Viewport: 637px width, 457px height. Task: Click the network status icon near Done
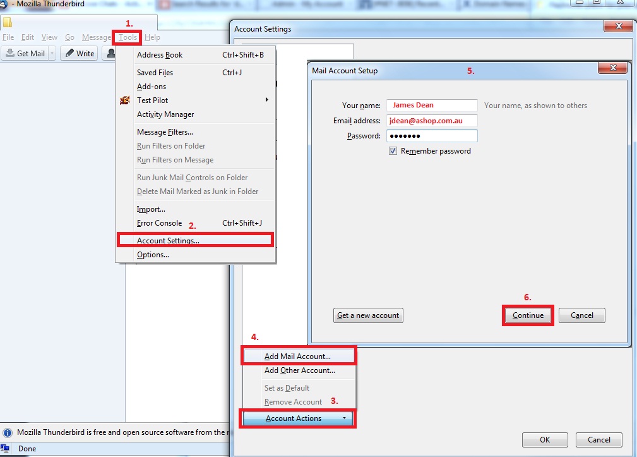[5, 448]
